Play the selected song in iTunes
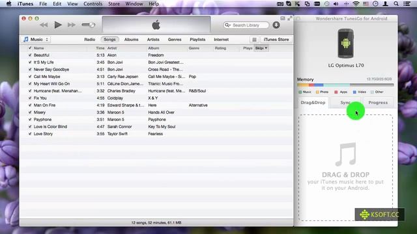The width and height of the screenshot is (417, 234). click(58, 25)
